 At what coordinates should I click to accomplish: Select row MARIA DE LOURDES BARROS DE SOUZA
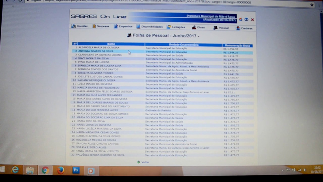[x=162, y=103]
